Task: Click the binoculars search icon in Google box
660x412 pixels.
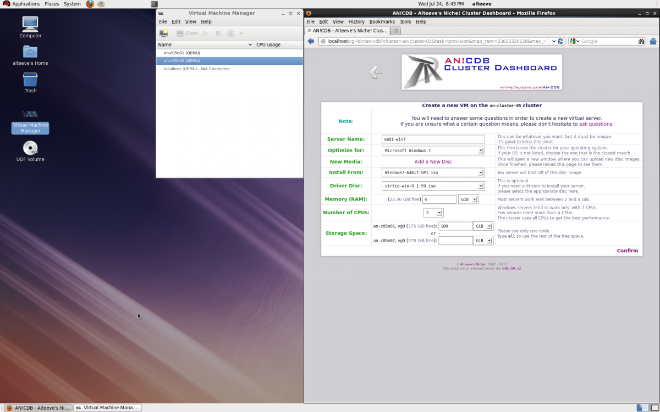Action: pos(641,41)
